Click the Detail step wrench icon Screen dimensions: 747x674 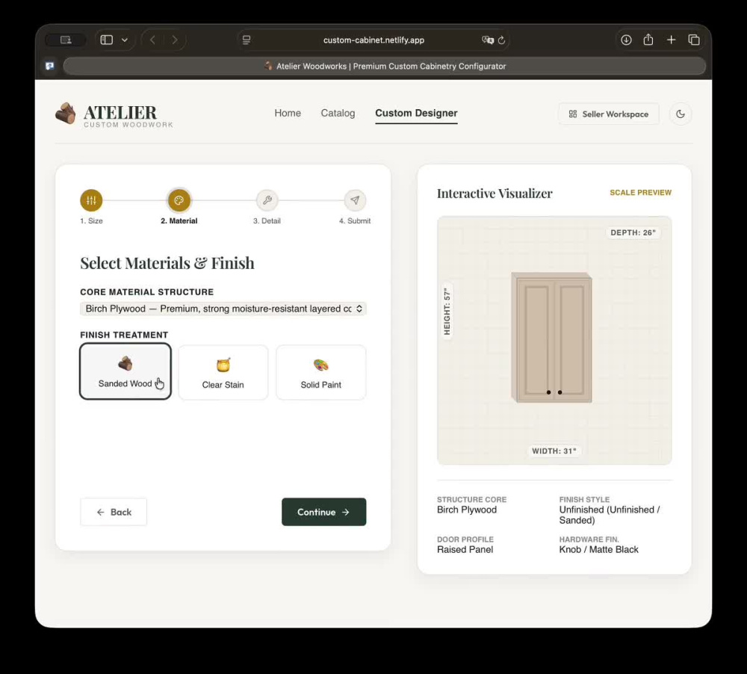click(267, 200)
